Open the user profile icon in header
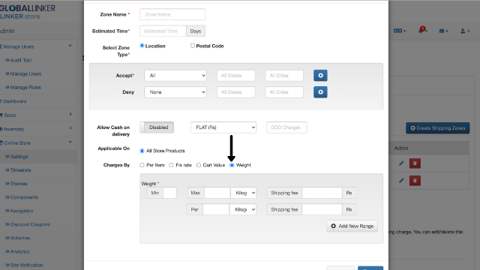The image size is (480, 270). 465,31
